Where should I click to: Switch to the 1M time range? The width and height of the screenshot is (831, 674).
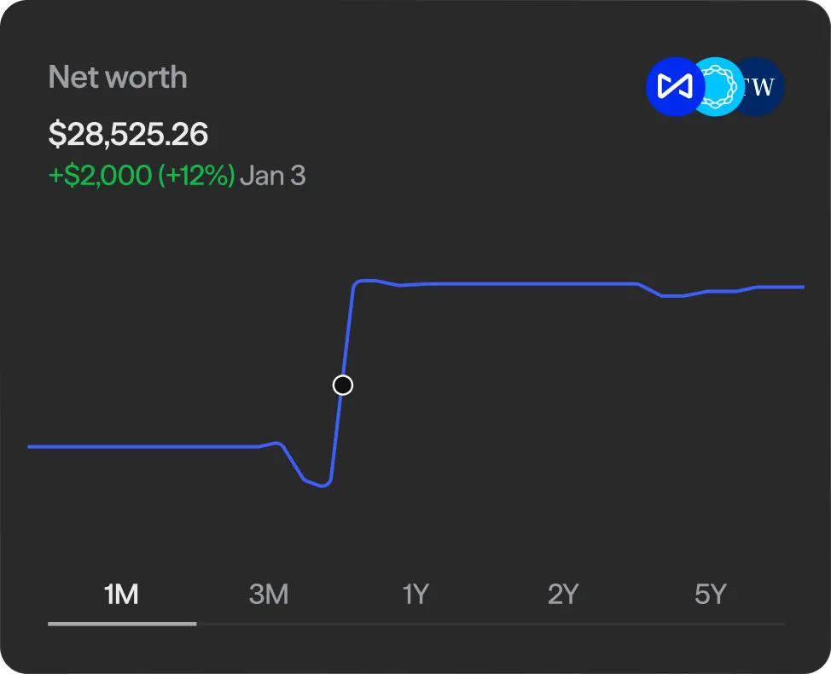(x=121, y=594)
